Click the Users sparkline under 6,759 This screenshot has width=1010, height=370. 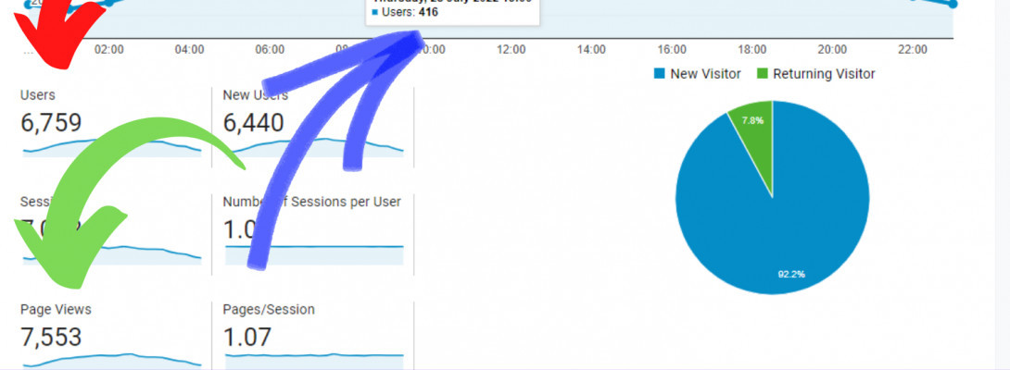point(111,146)
